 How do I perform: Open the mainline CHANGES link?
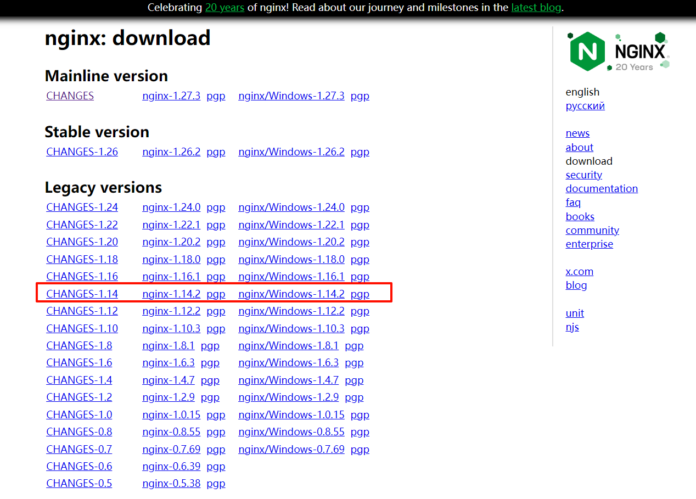pos(70,96)
